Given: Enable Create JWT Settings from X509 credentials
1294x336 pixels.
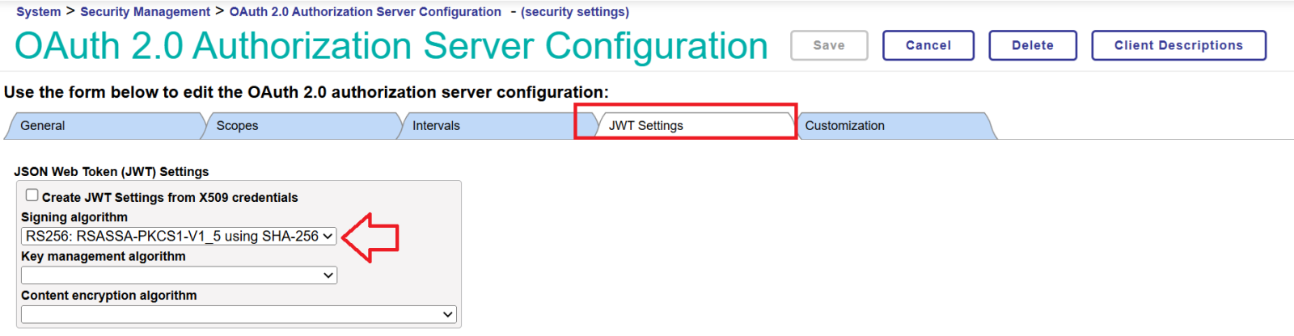Looking at the screenshot, I should click(32, 195).
